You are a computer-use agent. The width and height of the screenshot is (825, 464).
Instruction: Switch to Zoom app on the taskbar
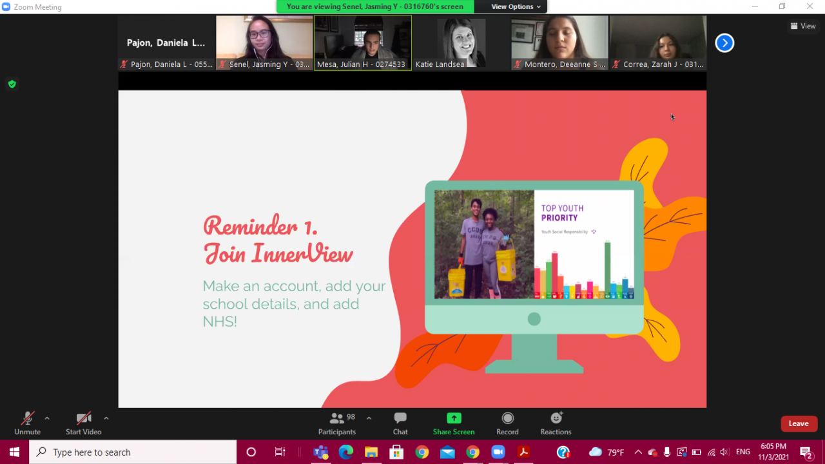(498, 452)
